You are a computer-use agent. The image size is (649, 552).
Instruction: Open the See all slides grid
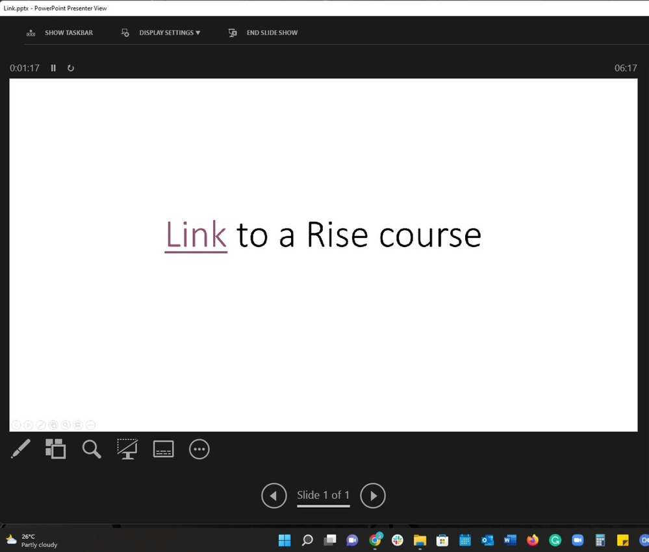(55, 449)
